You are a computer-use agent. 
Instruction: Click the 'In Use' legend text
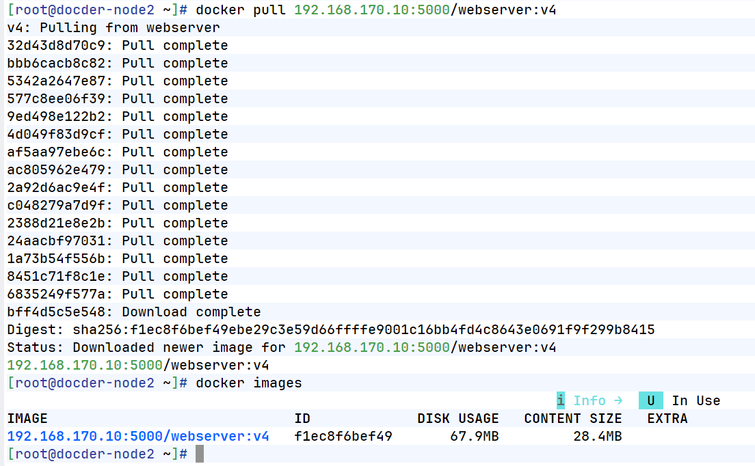(x=696, y=400)
